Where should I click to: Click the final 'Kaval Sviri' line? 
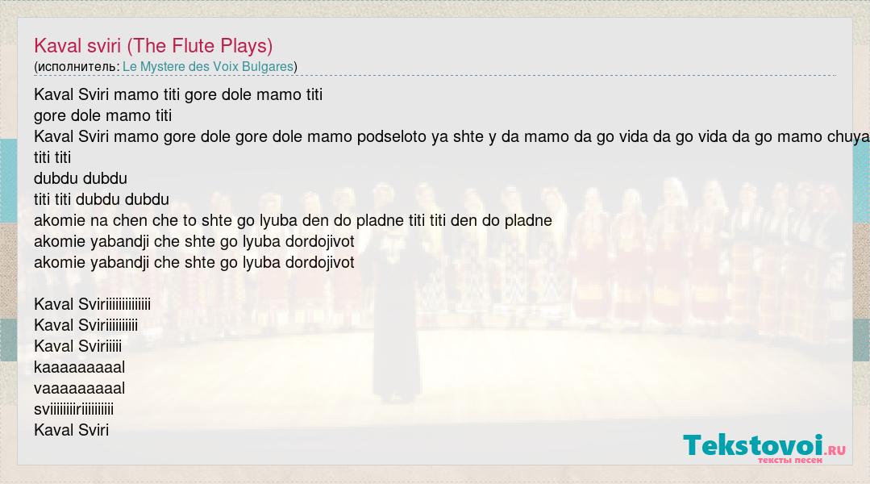click(72, 430)
